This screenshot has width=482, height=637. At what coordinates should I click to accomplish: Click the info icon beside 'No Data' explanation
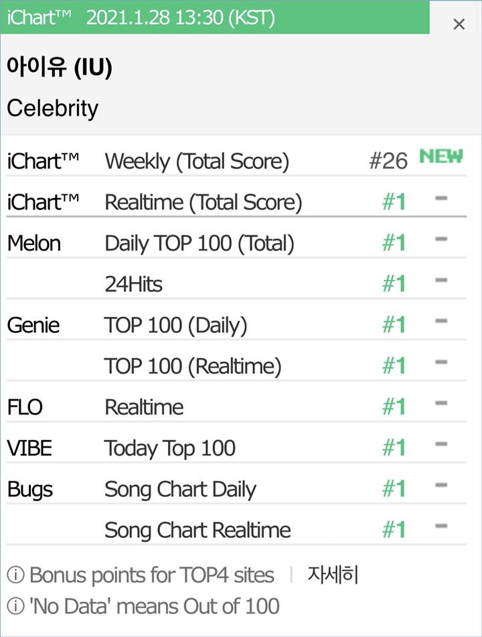point(13,606)
